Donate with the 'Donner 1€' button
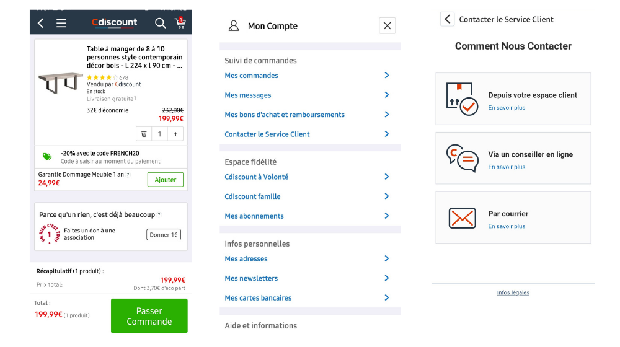620x347 pixels. click(x=164, y=235)
